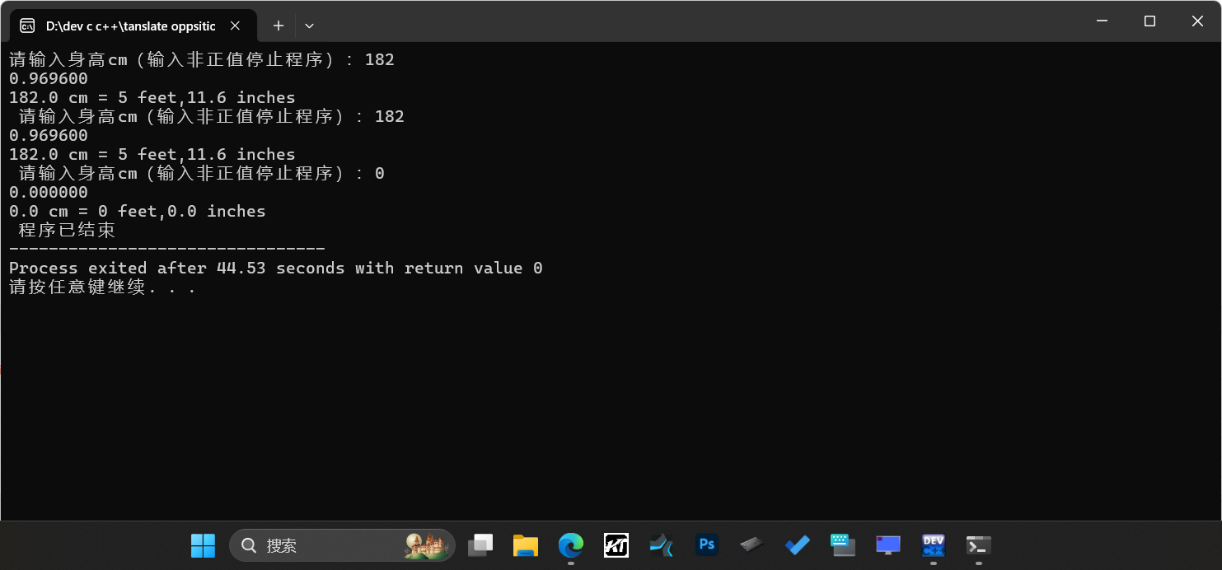Close the D:\dev c c++ terminal tab

pyautogui.click(x=235, y=26)
